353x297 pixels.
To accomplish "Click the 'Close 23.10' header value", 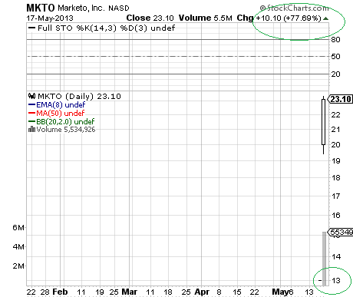I will tap(150, 18).
